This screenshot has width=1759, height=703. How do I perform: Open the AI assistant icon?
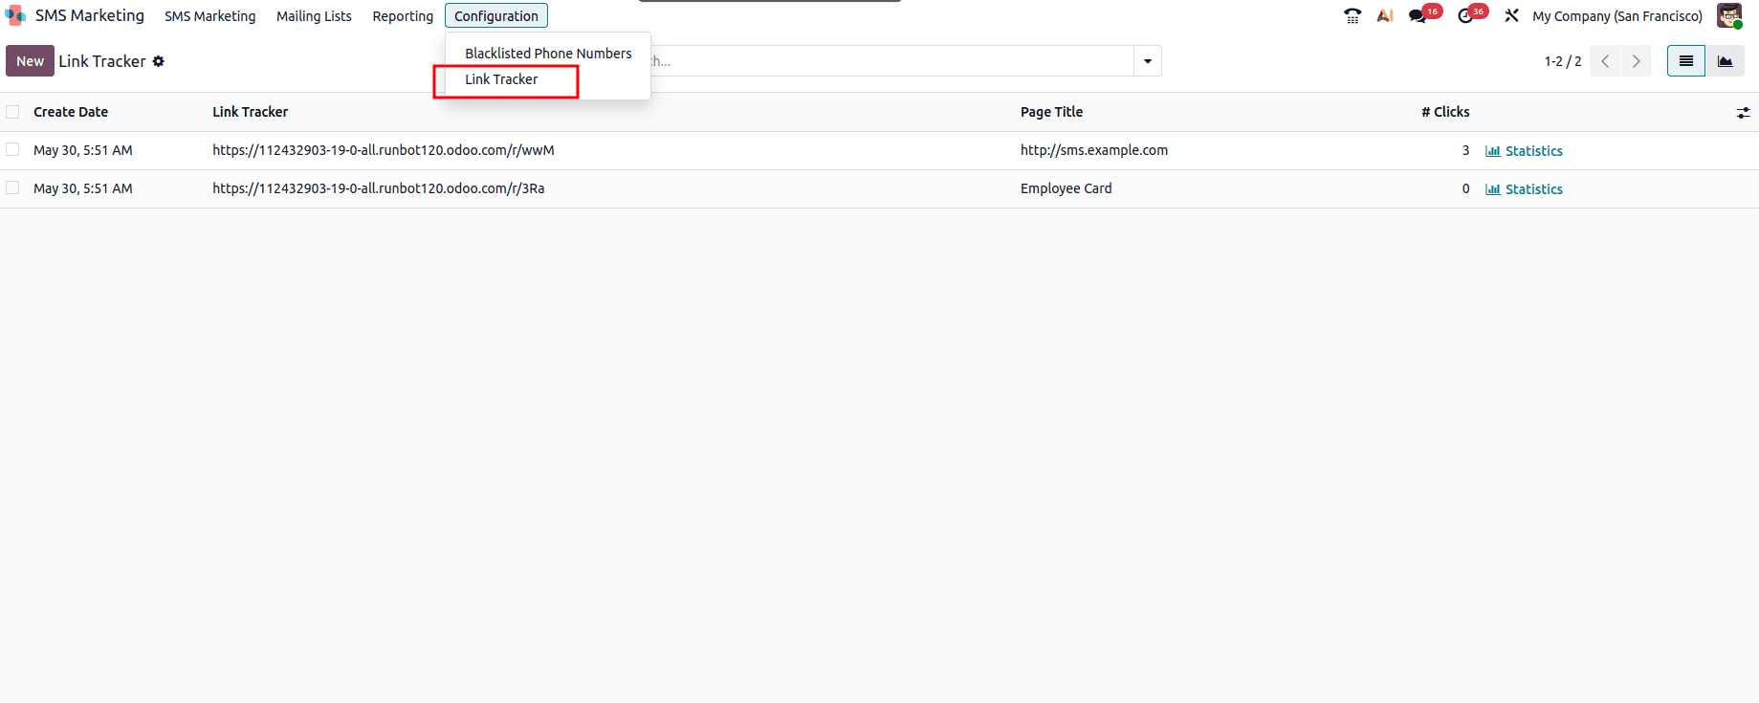1385,16
